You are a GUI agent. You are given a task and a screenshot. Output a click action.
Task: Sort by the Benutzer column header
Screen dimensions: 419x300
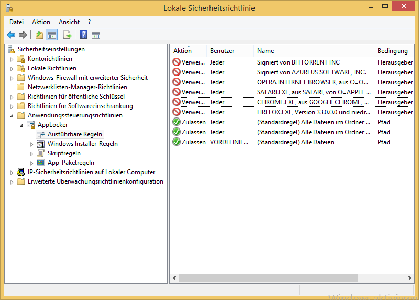tap(230, 50)
